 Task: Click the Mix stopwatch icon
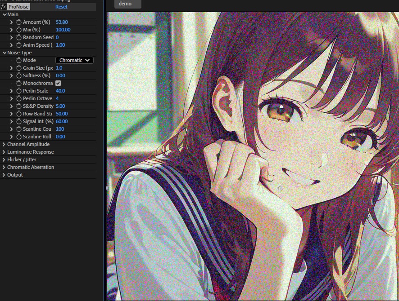click(x=18, y=29)
